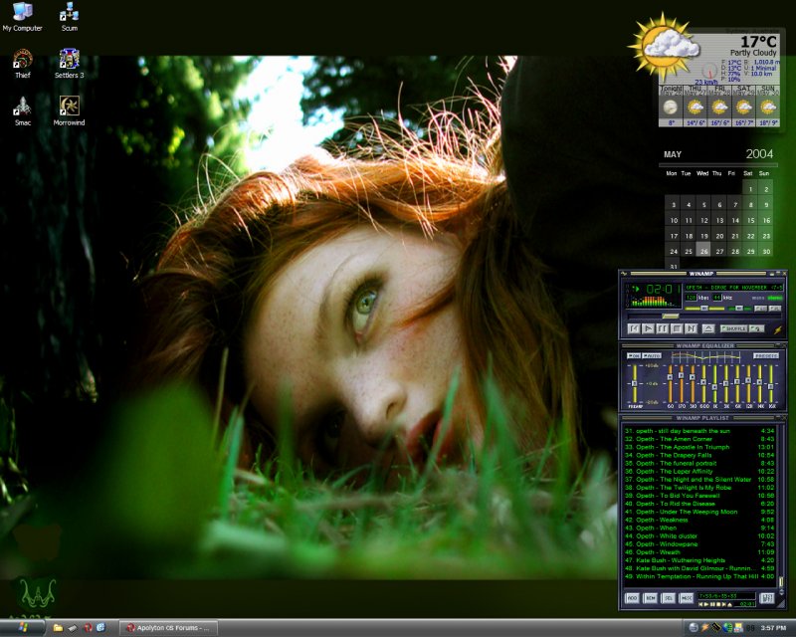The image size is (796, 637).
Task: Switch to Apolyton CS Forums taskbar window
Action: point(167,627)
